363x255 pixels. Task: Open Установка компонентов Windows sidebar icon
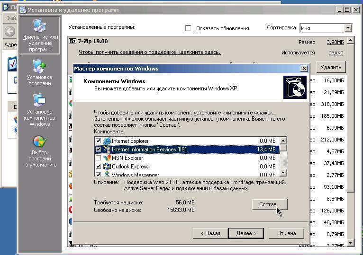click(39, 101)
